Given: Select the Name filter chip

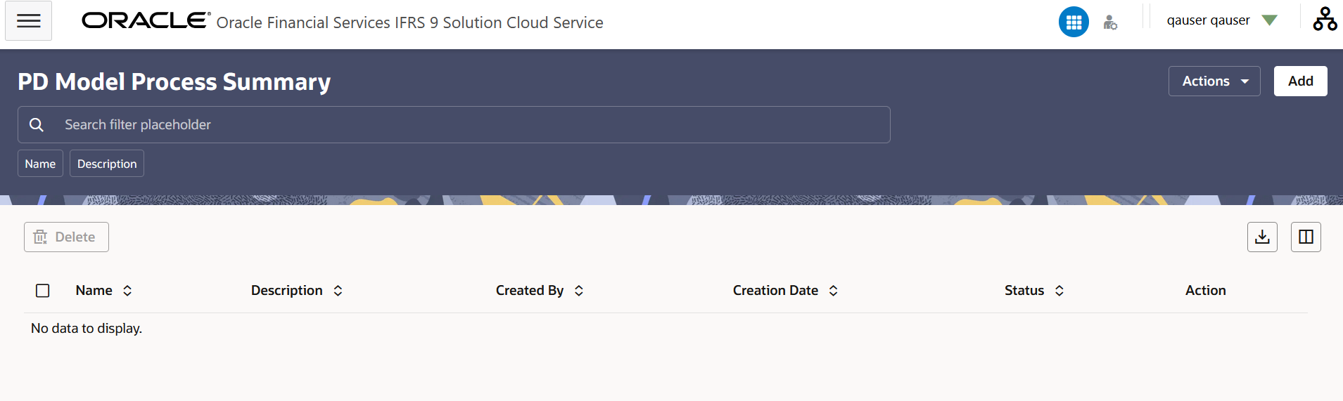Looking at the screenshot, I should [x=40, y=164].
